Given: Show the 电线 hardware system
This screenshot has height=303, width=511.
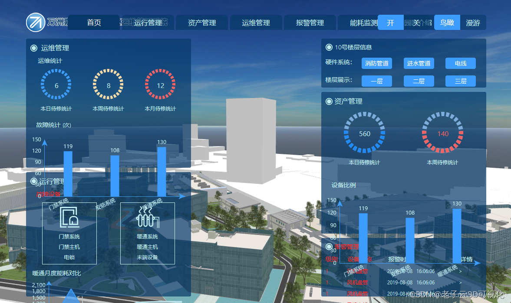Looking at the screenshot, I should 461,63.
